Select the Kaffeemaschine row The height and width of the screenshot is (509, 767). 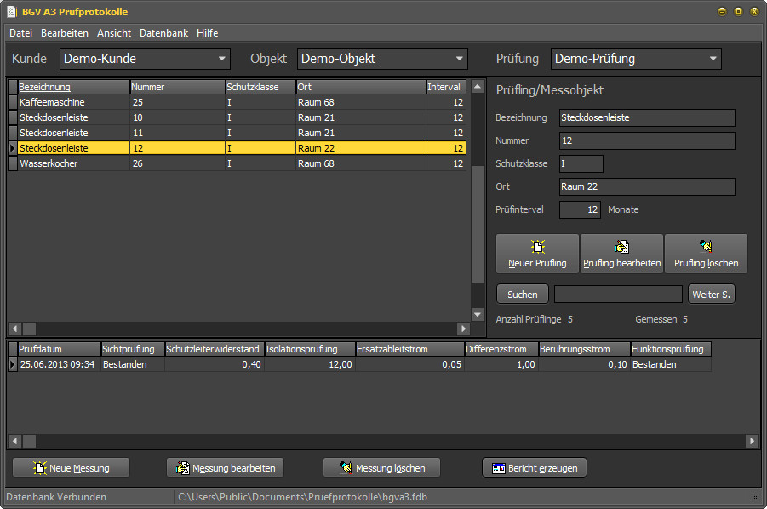tap(237, 102)
